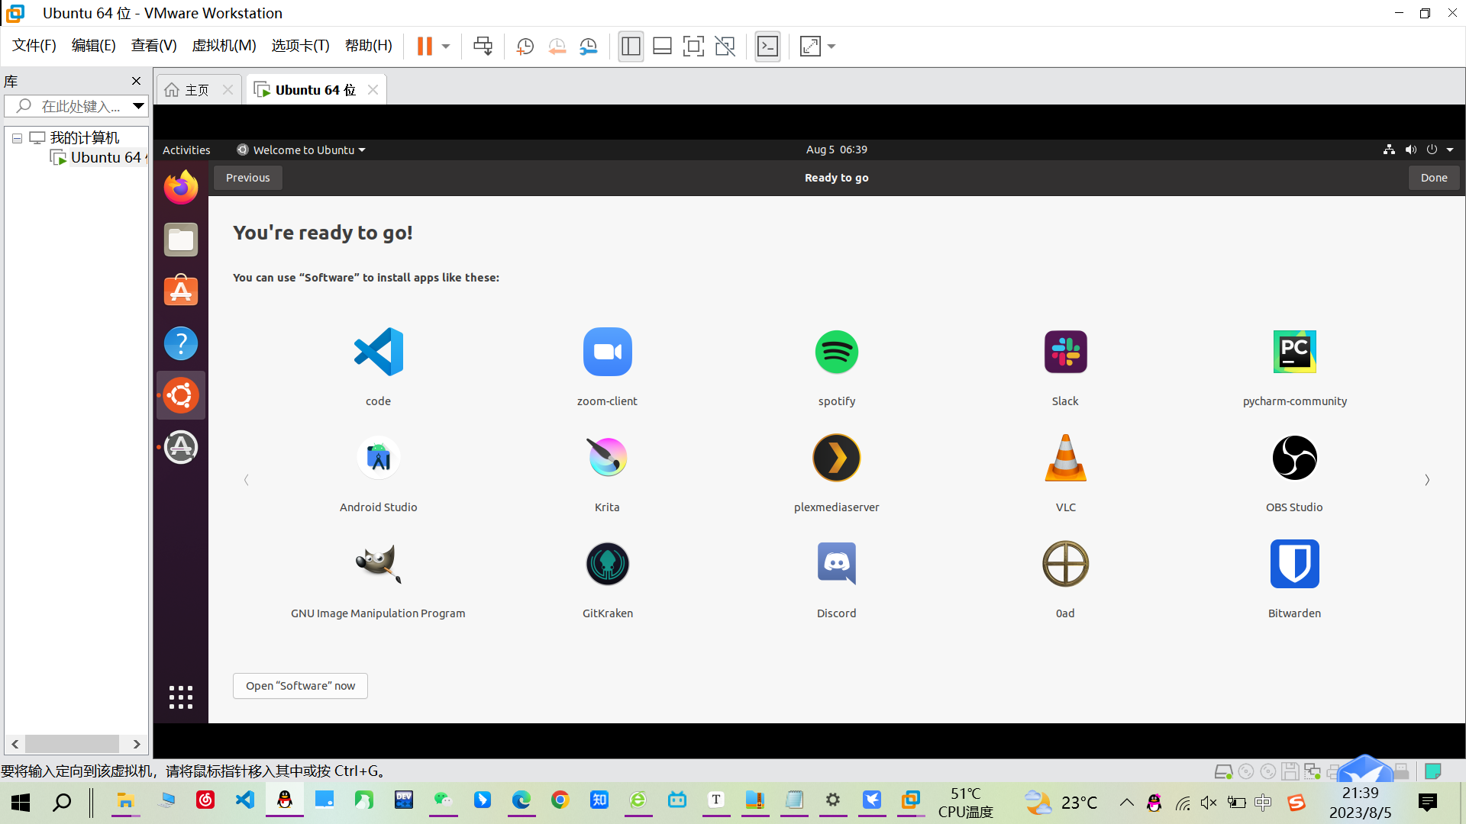The image size is (1466, 824).
Task: Click the Discord app icon
Action: coord(836,564)
